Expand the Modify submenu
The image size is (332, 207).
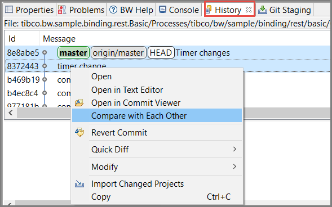[x=157, y=167]
